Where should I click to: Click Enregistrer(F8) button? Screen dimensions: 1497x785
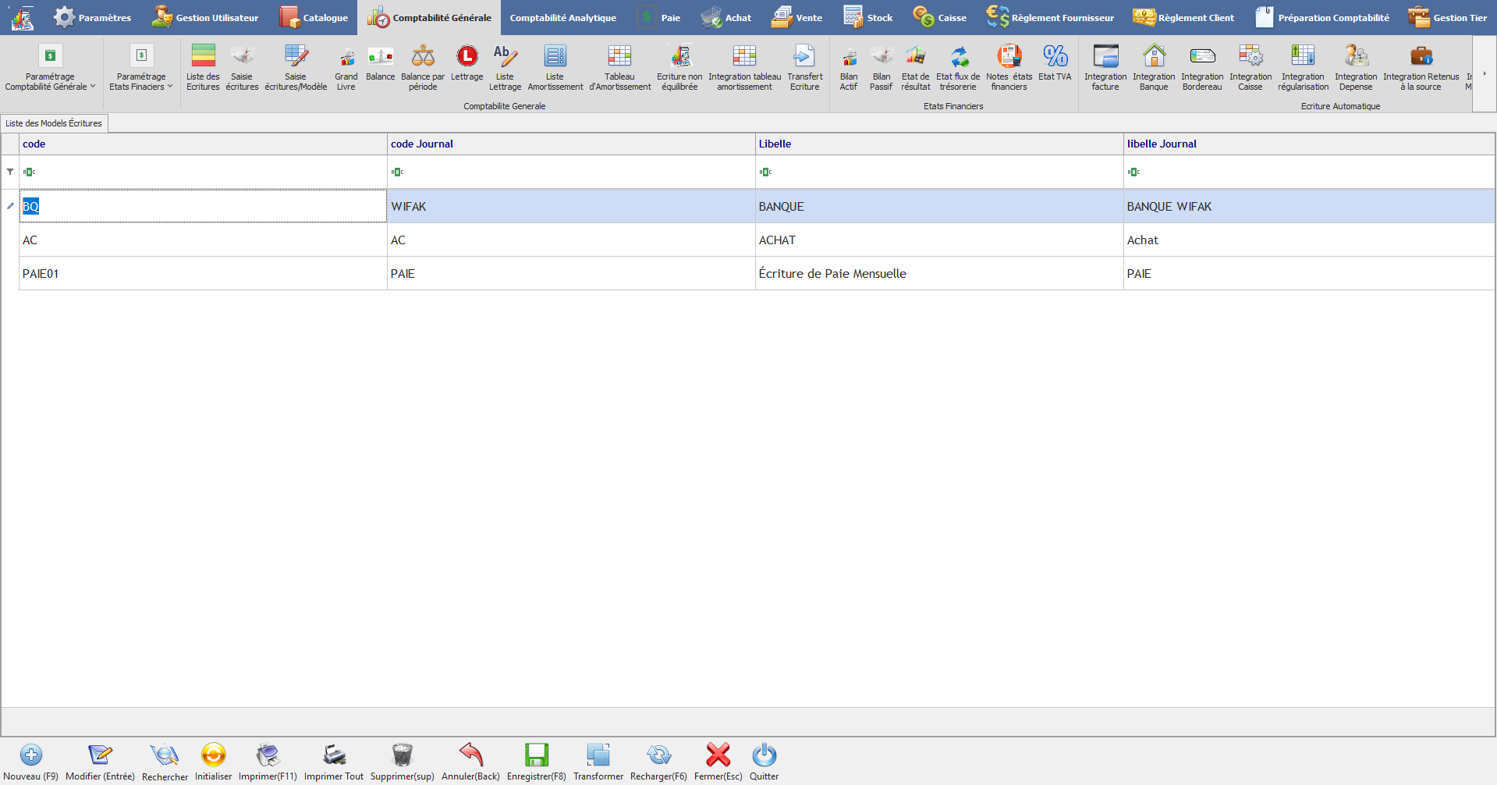click(x=537, y=762)
